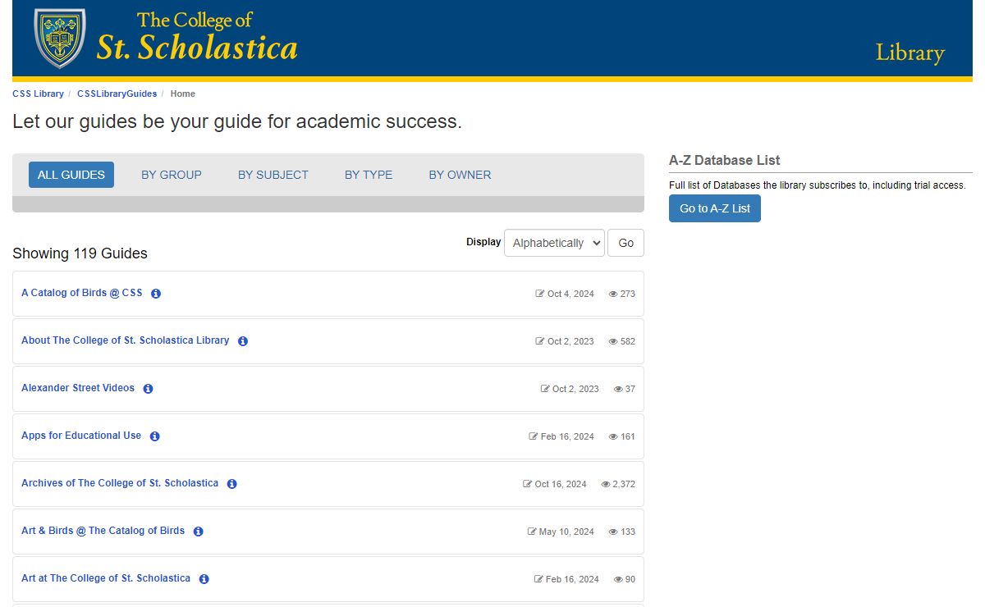Click edit-date icon beside May 10, 2024
Image resolution: width=985 pixels, height=607 pixels.
point(532,532)
